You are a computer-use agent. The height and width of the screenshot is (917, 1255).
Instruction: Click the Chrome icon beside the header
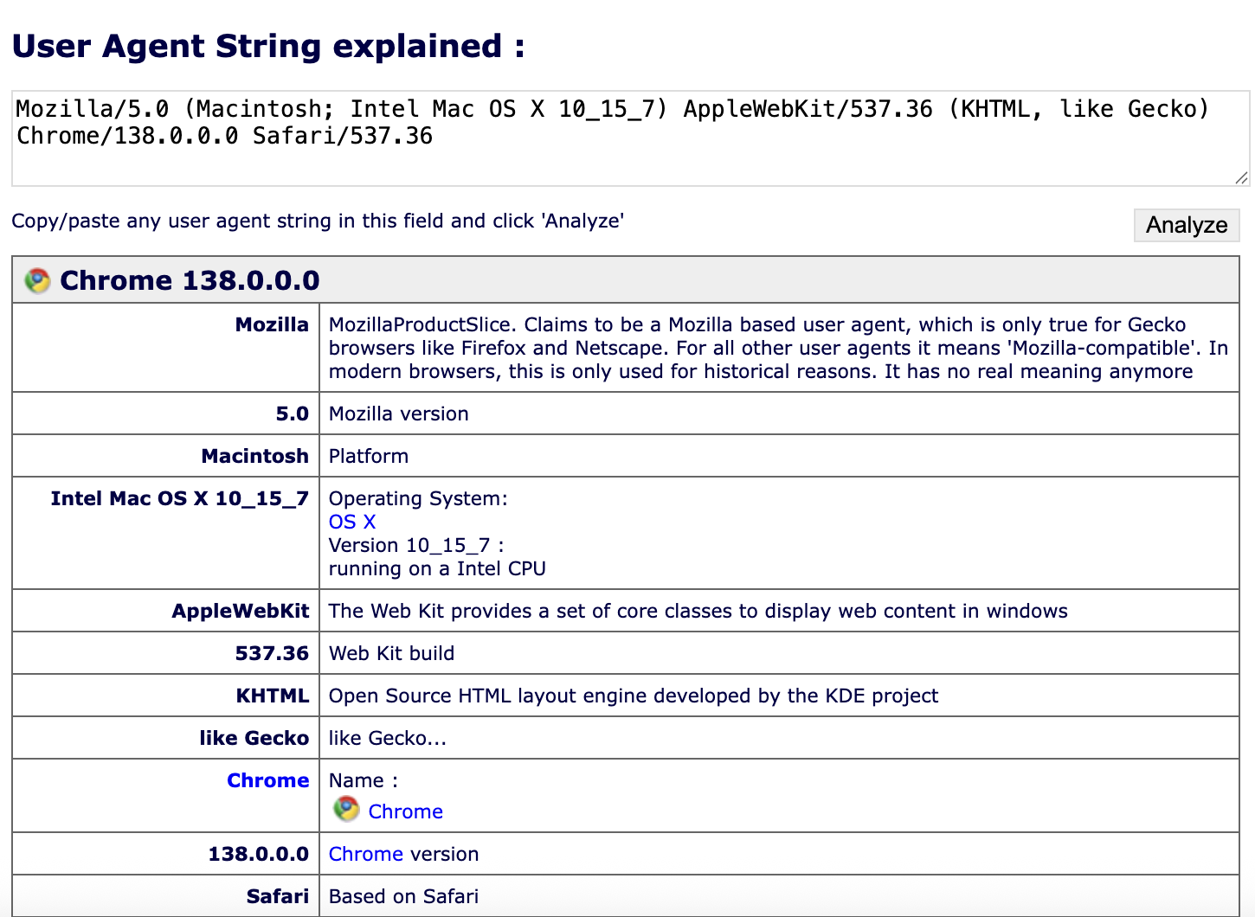37,279
